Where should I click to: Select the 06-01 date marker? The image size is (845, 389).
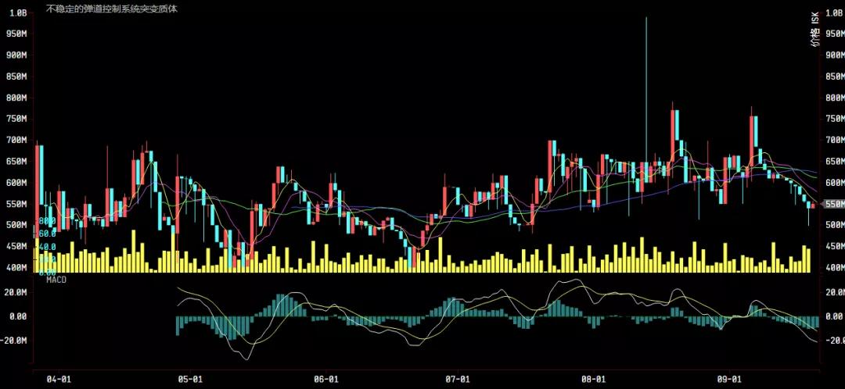coord(326,380)
